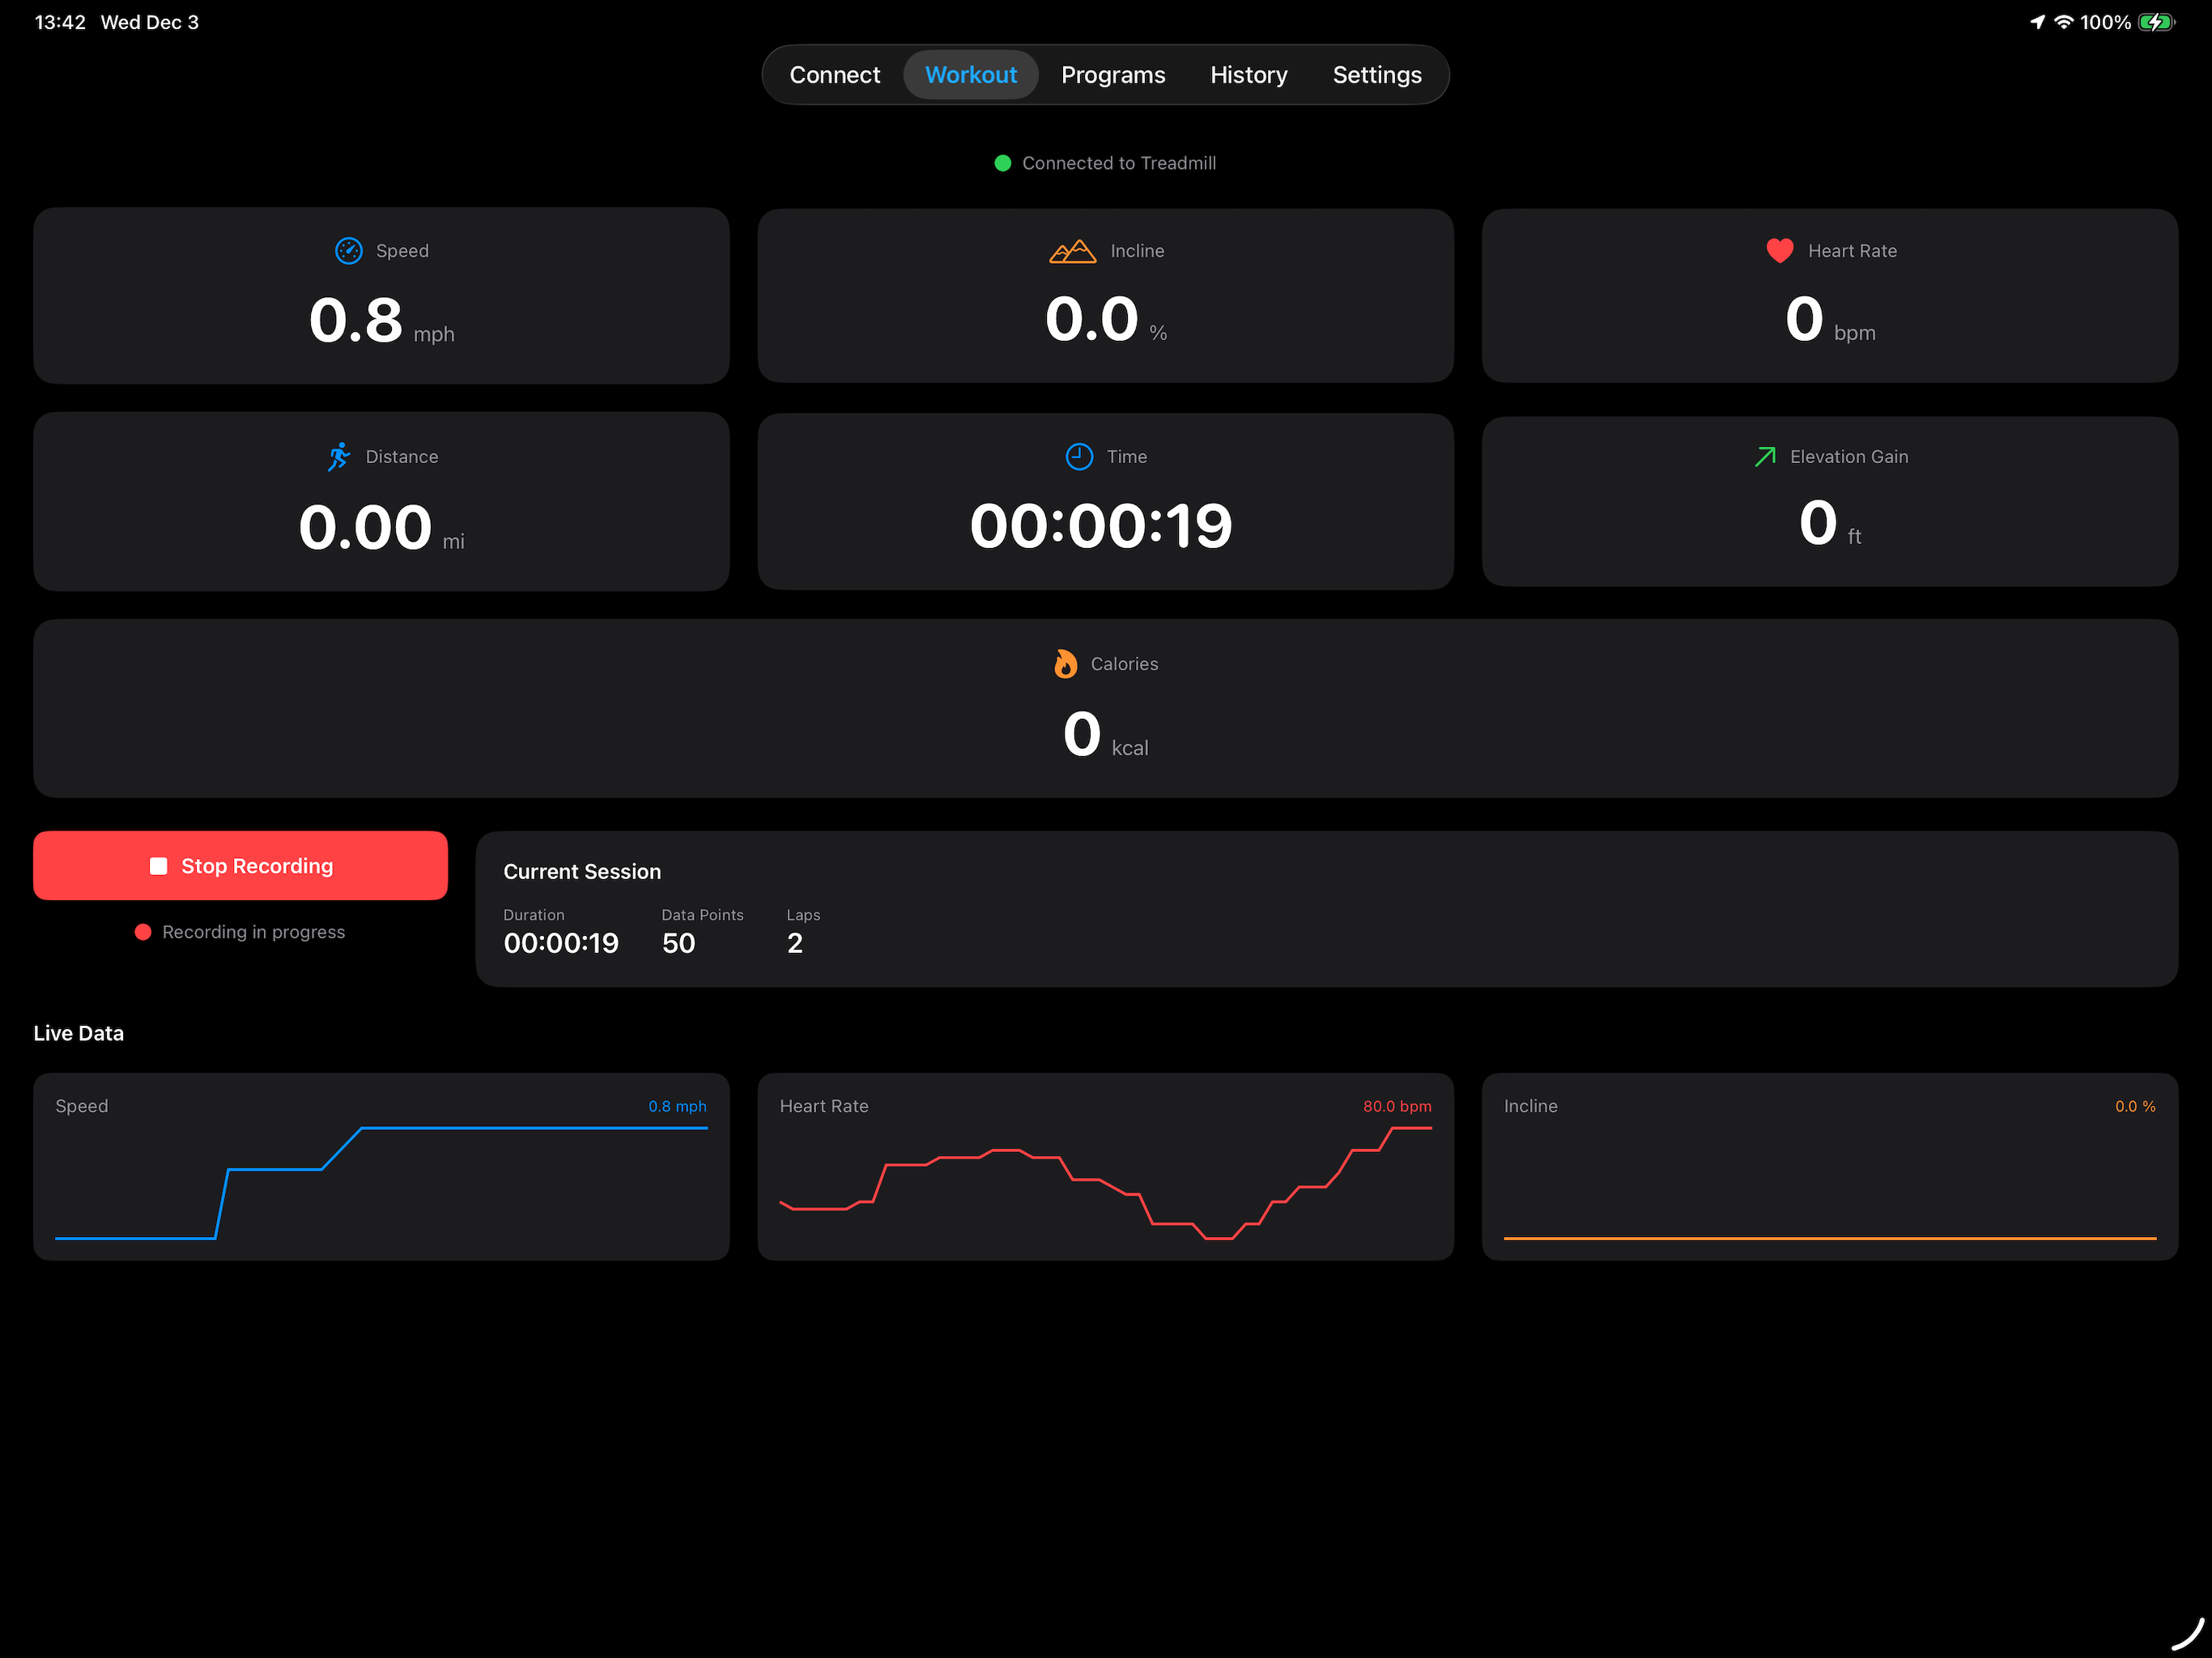2212x1658 pixels.
Task: Click the speedometer icon in Speed card
Action: click(348, 251)
